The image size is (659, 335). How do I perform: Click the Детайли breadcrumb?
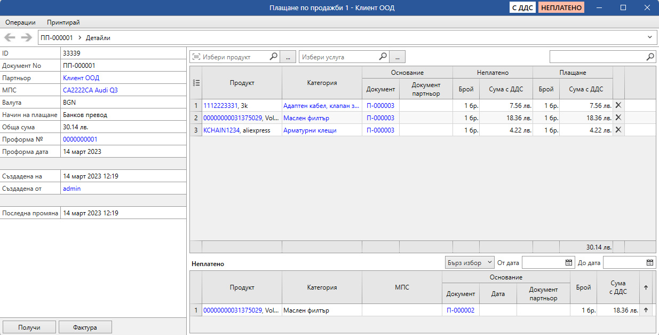(98, 38)
